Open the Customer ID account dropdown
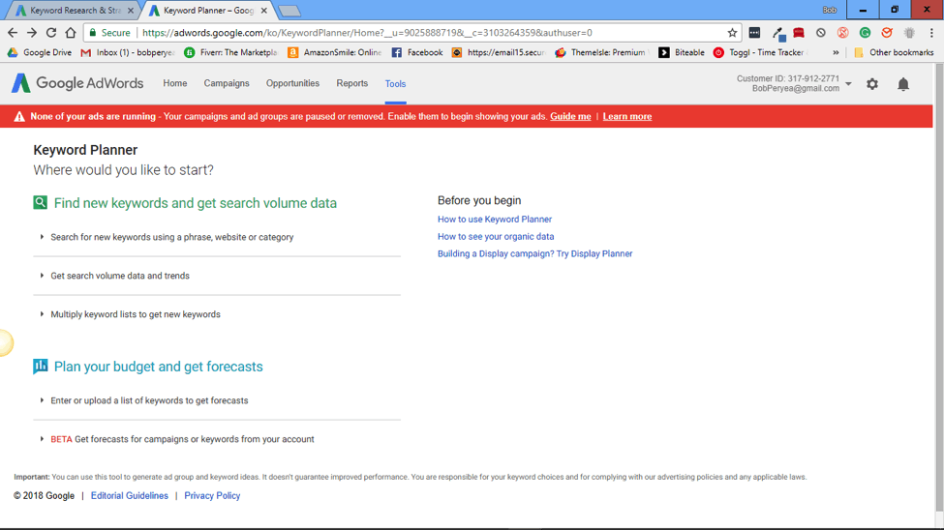Screen dimensions: 944x530 848,83
